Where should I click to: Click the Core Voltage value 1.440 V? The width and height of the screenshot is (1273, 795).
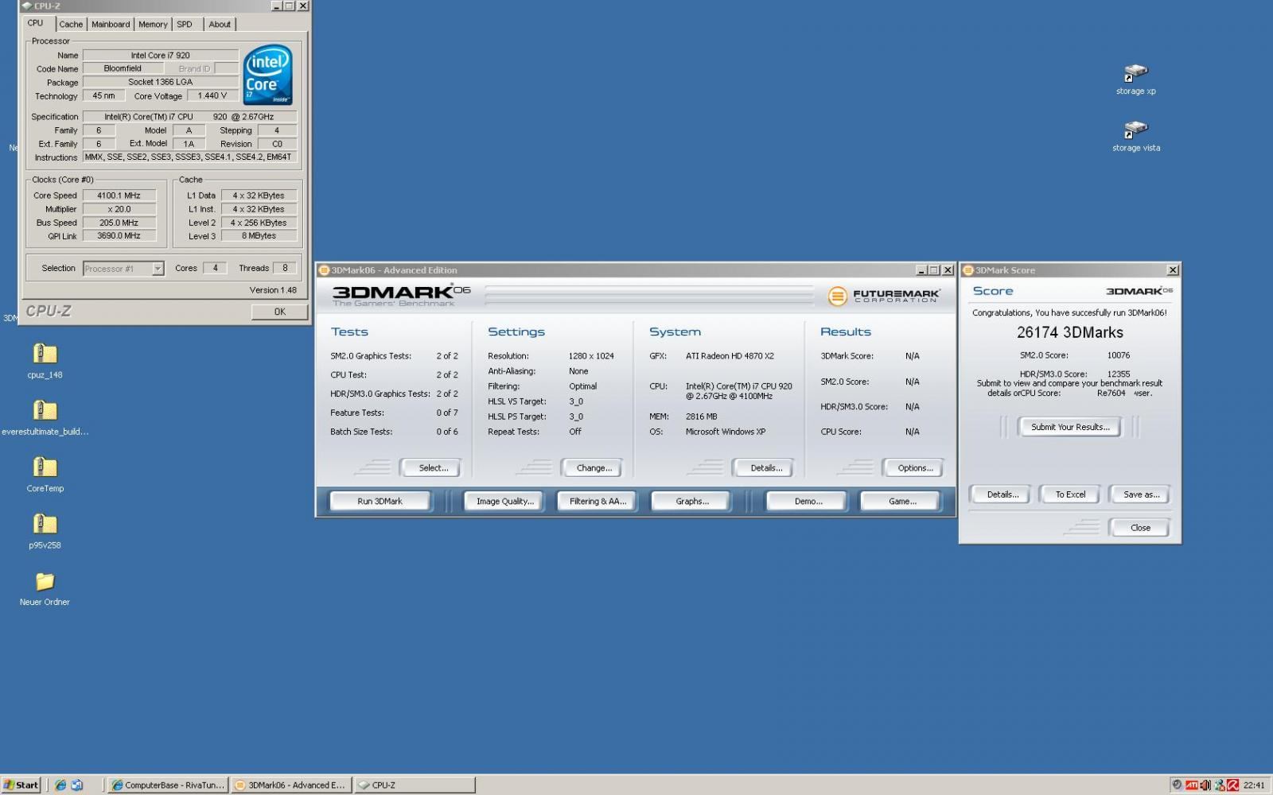click(x=212, y=96)
